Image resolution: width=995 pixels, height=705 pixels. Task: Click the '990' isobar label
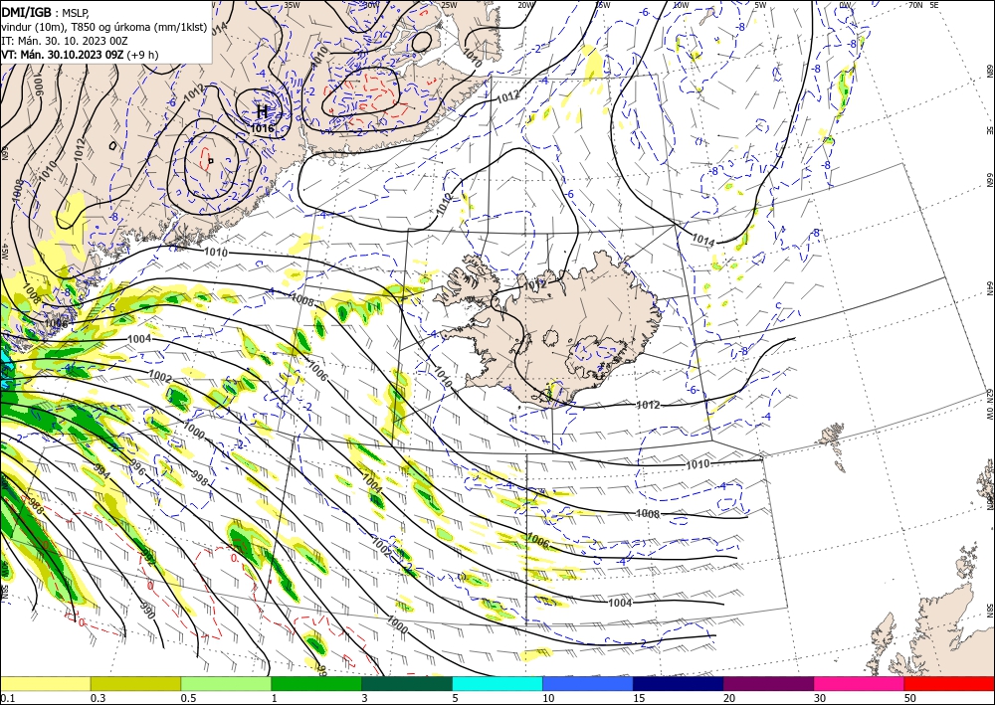pos(146,610)
